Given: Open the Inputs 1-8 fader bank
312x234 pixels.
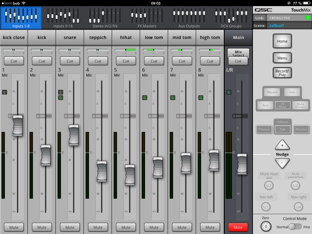Looking at the screenshot, I should [21, 18].
